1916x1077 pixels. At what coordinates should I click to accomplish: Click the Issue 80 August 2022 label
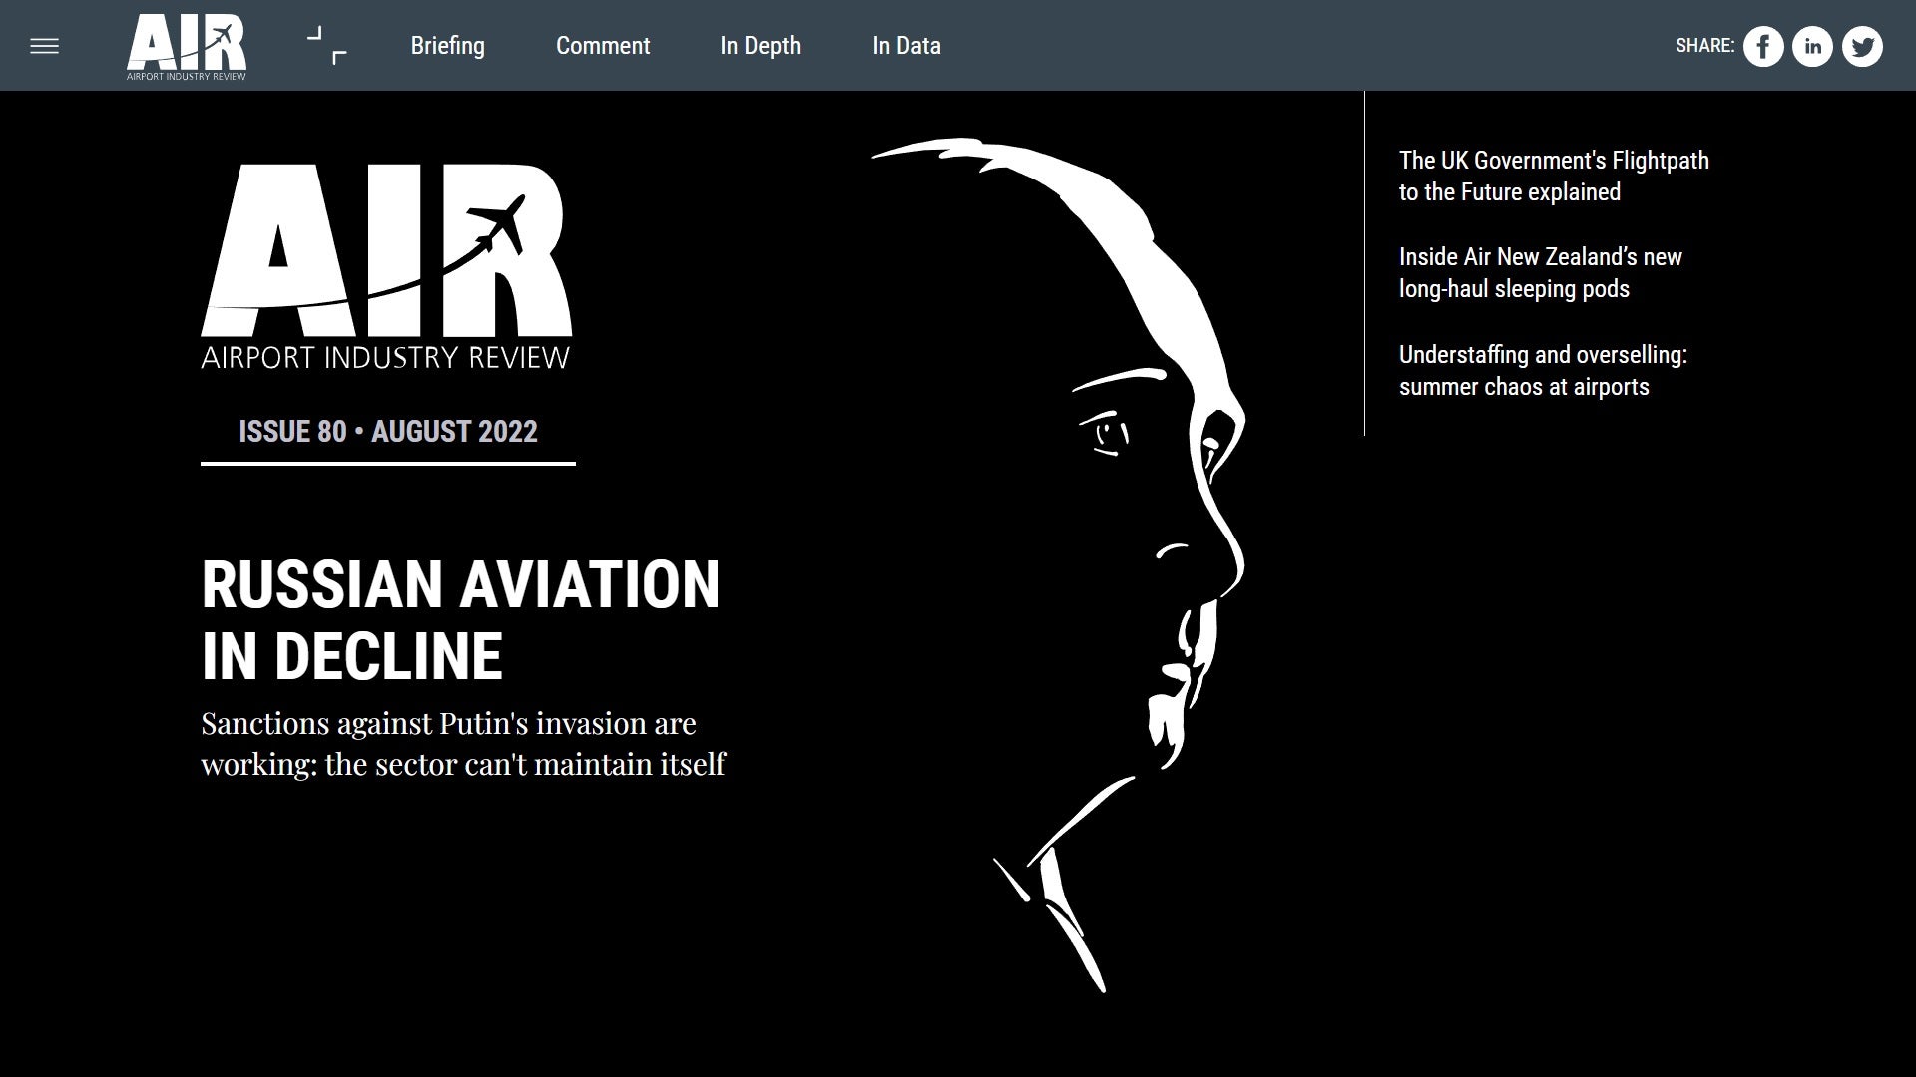387,432
